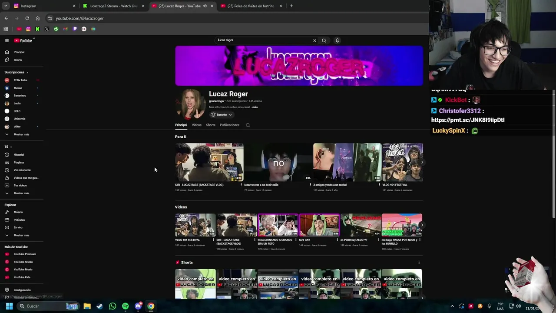Image resolution: width=556 pixels, height=313 pixels.
Task: Open the X (Twitter) bookmark icon
Action: (47, 29)
